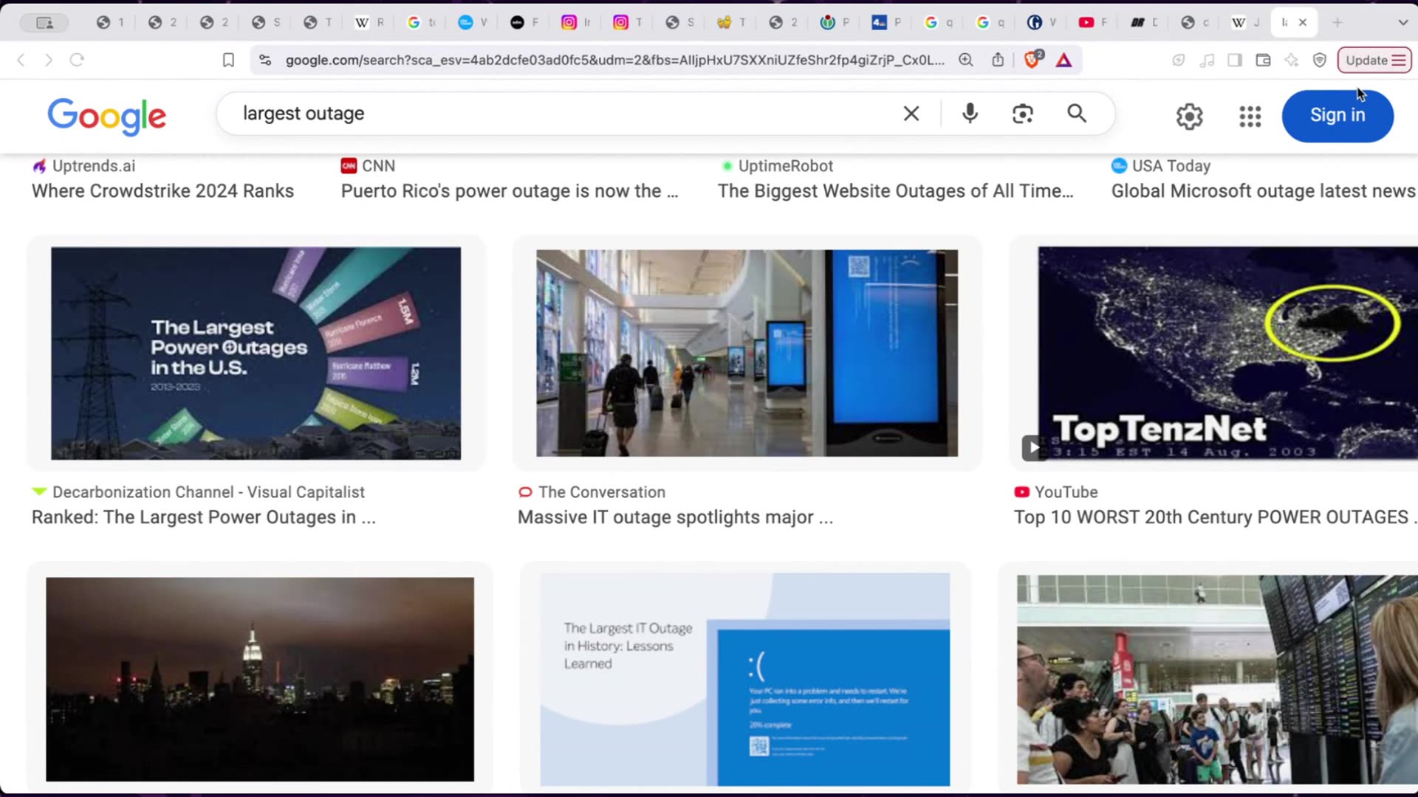The image size is (1418, 797).
Task: Bookmark this page with the bookmark icon
Action: click(x=228, y=60)
